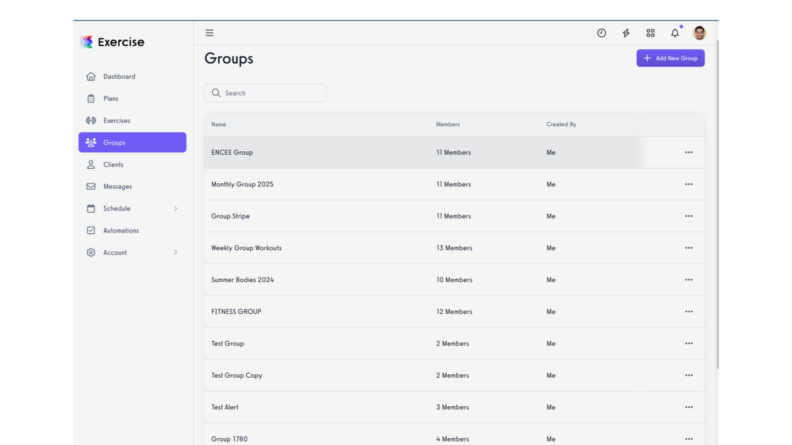
Task: Click the lightning bolt quick actions icon
Action: point(626,33)
